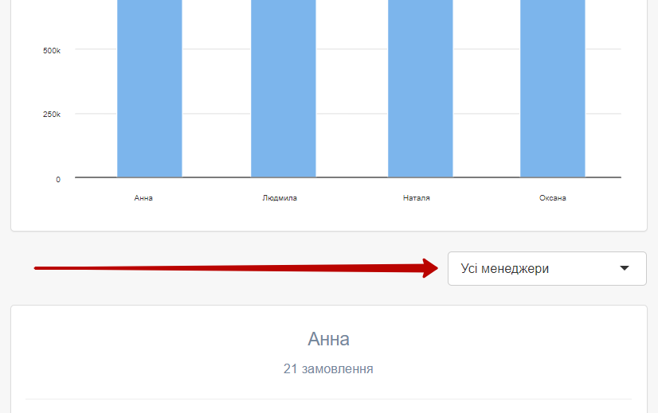This screenshot has width=658, height=413.
Task: Click the 'Наталя' axis label
Action: tap(417, 198)
